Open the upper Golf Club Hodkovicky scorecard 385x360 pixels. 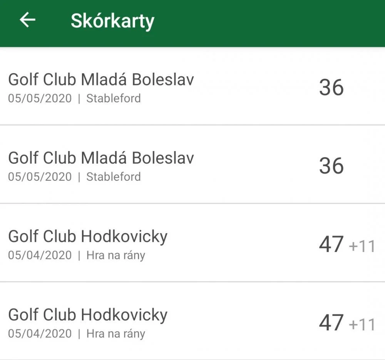click(192, 243)
